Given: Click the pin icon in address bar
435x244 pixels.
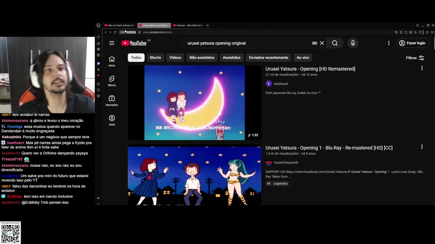Looking at the screenshot, I should tap(401, 32).
